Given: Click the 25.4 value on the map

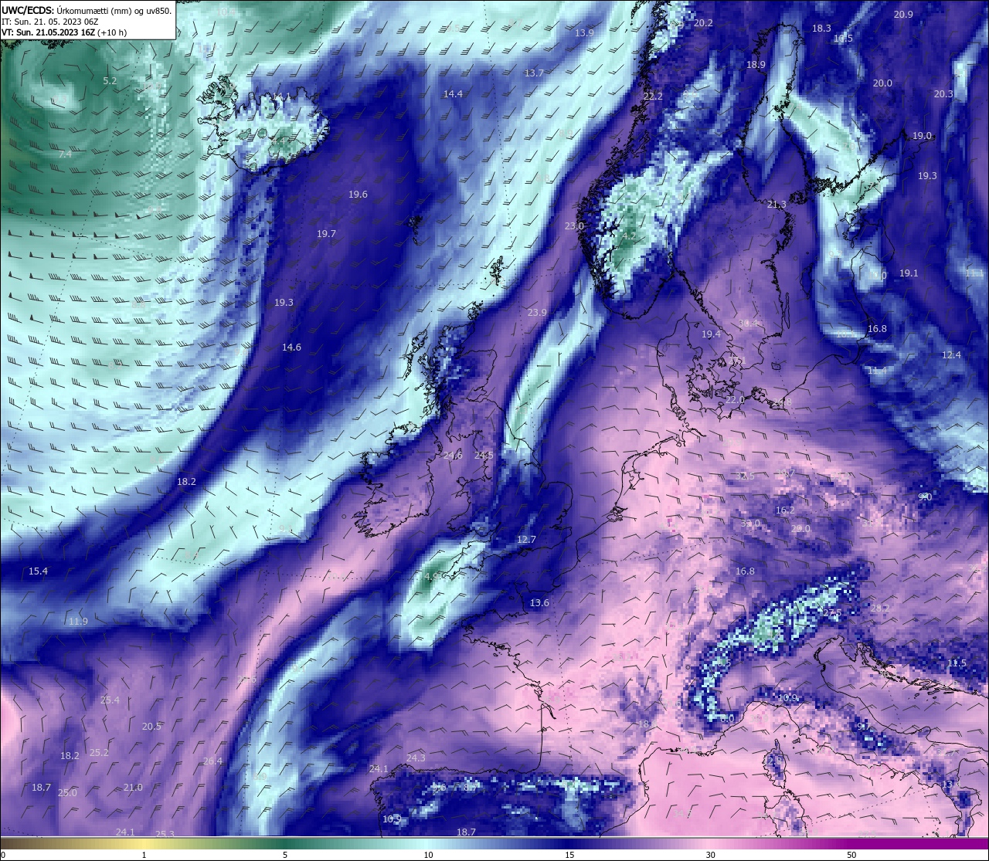Looking at the screenshot, I should 110,700.
